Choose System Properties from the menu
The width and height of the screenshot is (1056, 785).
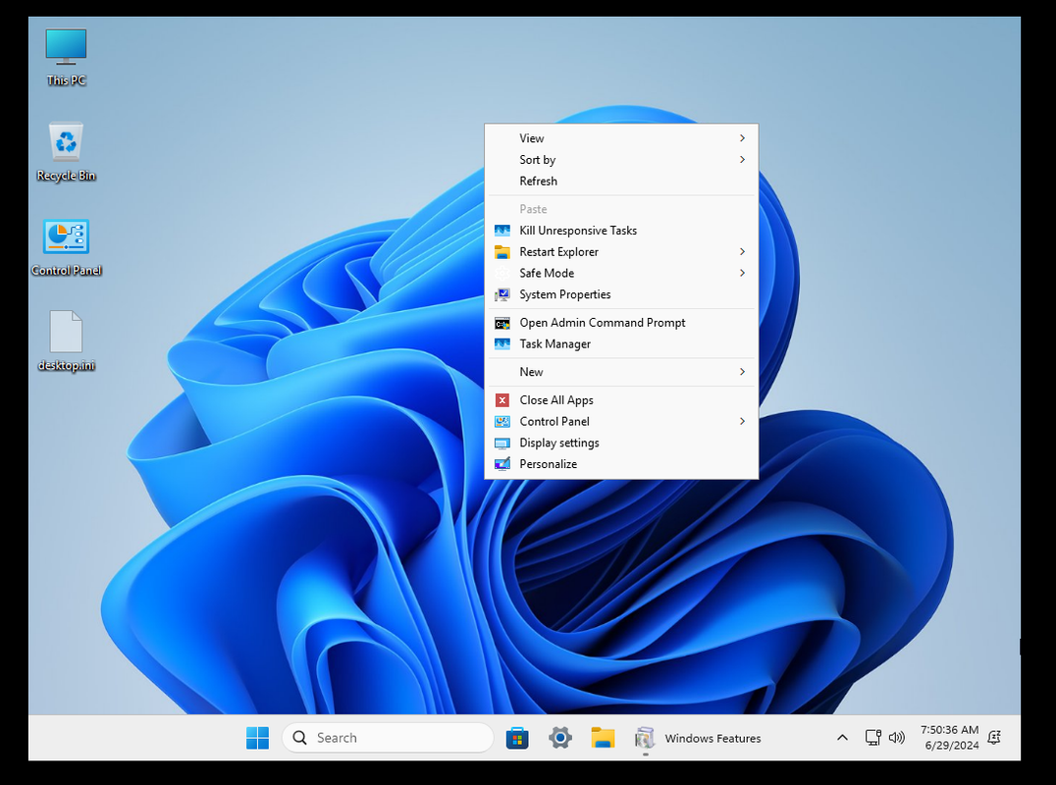[x=621, y=294]
